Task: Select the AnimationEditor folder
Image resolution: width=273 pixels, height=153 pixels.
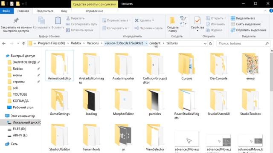Action: pyautogui.click(x=60, y=65)
